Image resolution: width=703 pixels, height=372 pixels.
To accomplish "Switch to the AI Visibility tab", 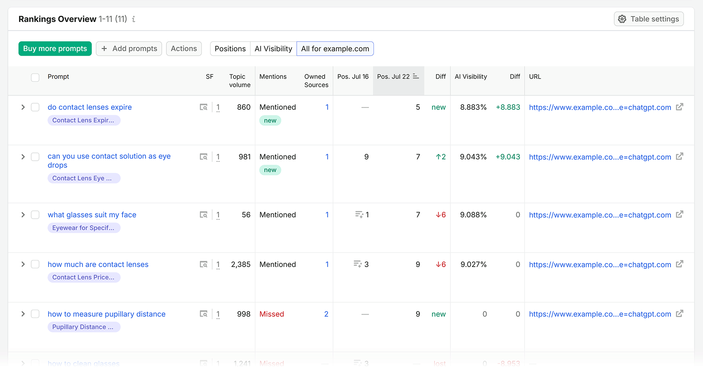I will 273,49.
